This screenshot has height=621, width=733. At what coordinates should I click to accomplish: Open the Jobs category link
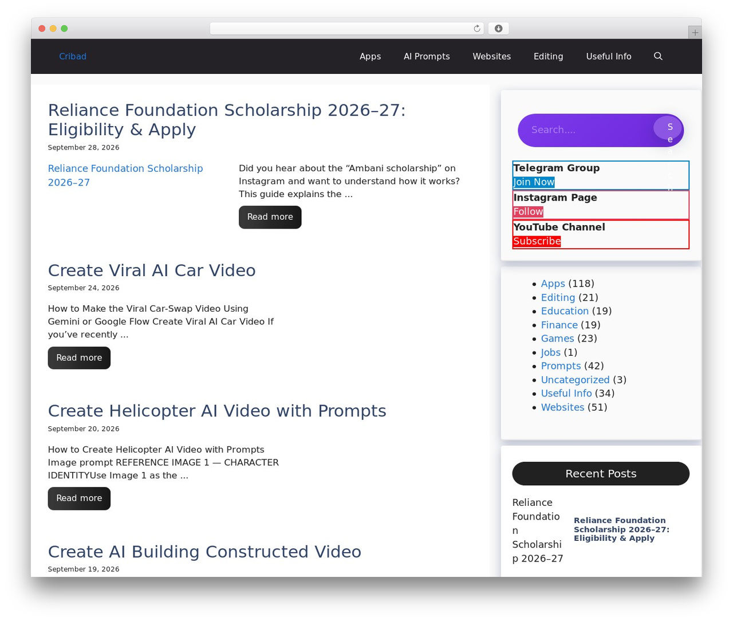click(x=551, y=352)
